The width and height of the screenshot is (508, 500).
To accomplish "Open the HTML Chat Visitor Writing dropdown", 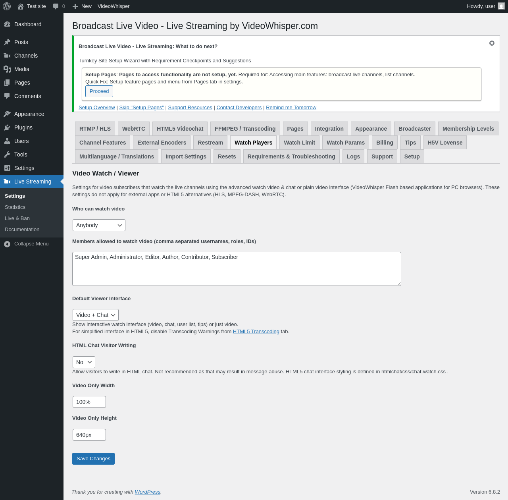I will (x=84, y=362).
